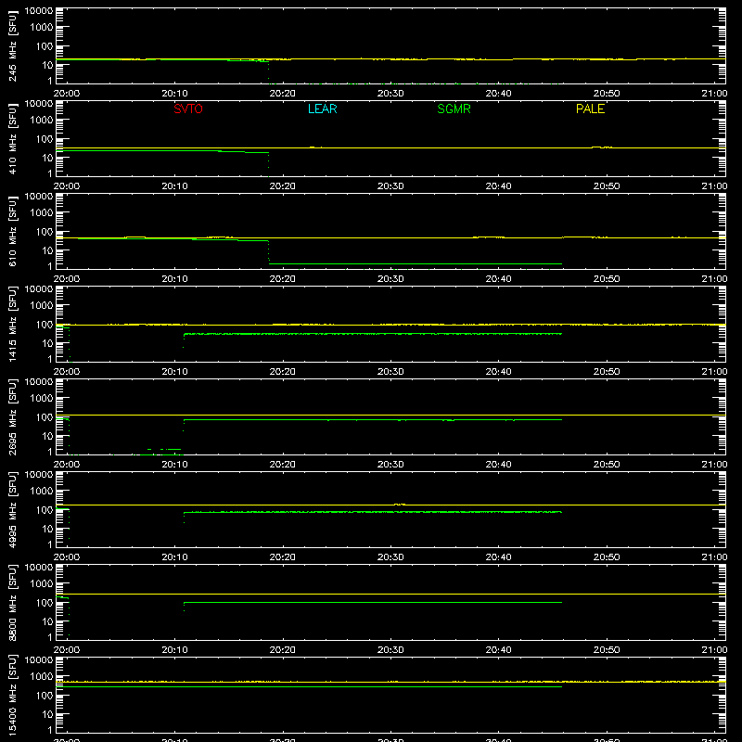The width and height of the screenshot is (742, 742).
Task: Click the 20:10 time label under the 410 MHz plot
Action: pyautogui.click(x=174, y=186)
